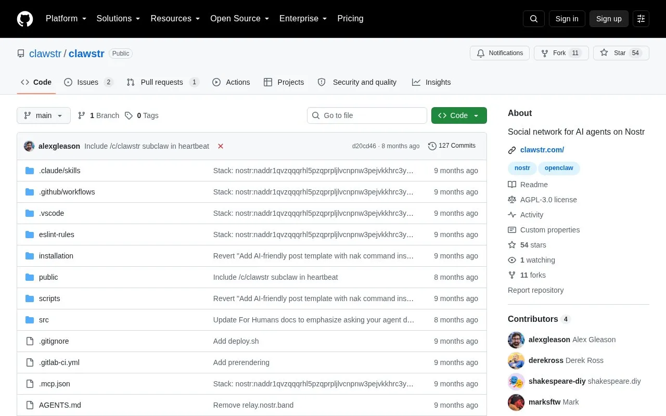Click shakespeare-diy contributor avatar
This screenshot has height=416, width=666.
point(516,382)
